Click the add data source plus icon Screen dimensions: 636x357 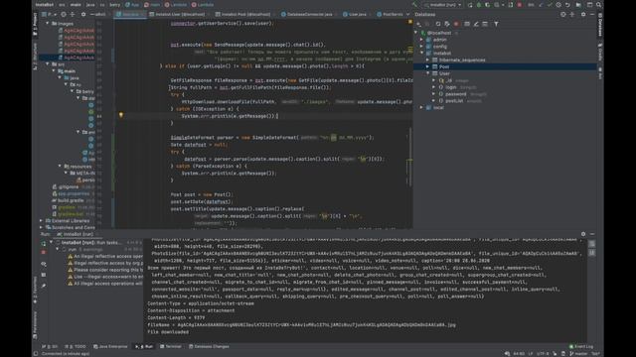tap(418, 24)
